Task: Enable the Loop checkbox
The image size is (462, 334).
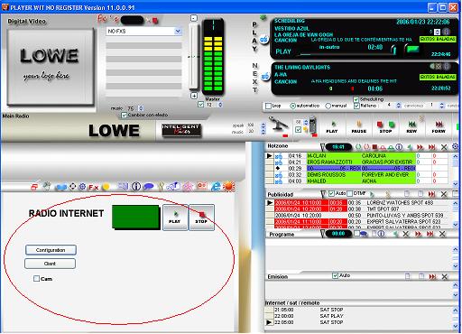Action: [268, 106]
